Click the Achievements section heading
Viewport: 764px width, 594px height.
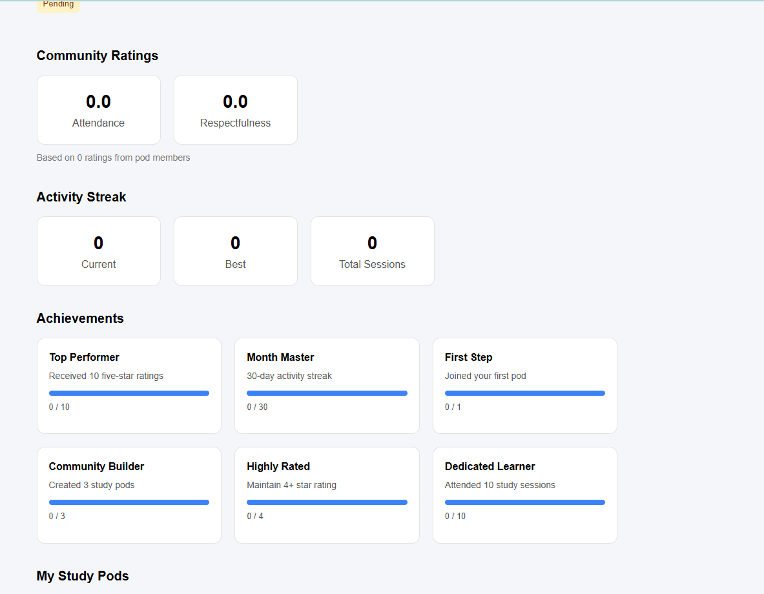80,318
